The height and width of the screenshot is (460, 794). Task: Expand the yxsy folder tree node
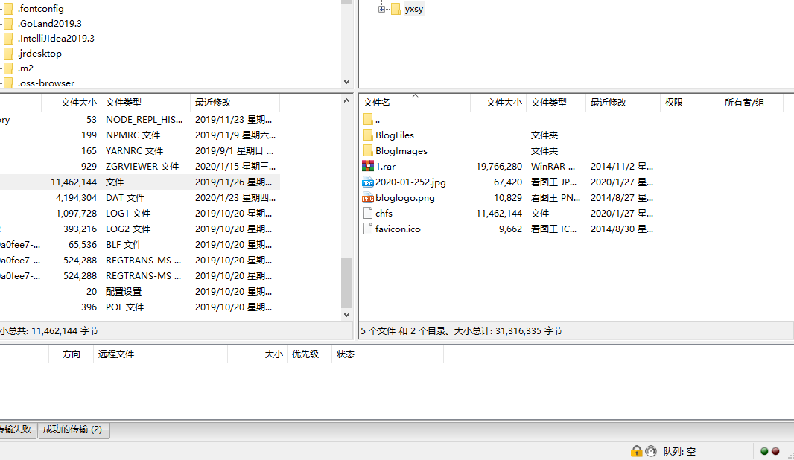(381, 9)
